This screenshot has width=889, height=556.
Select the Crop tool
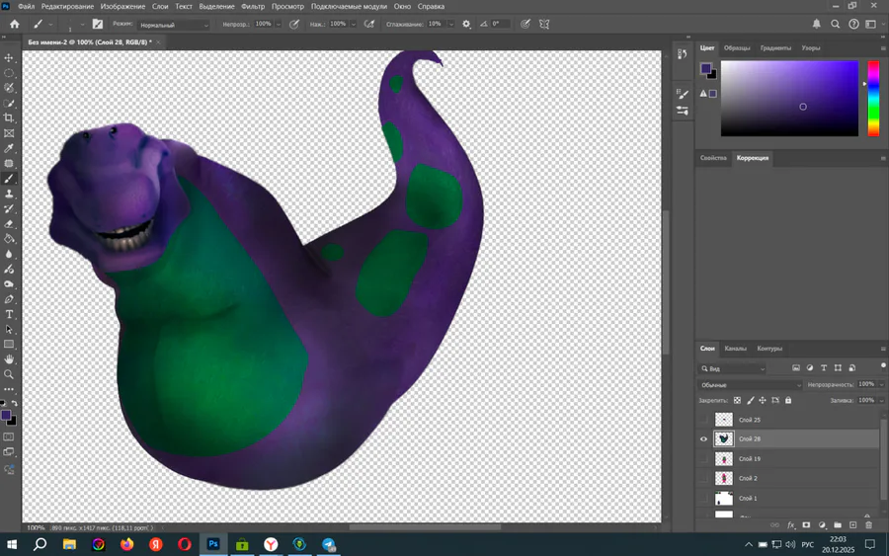[x=9, y=118]
